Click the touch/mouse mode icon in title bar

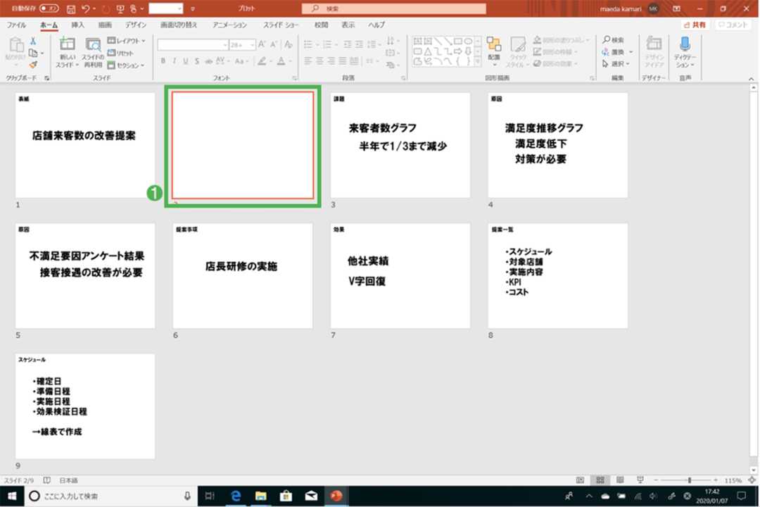(134, 8)
